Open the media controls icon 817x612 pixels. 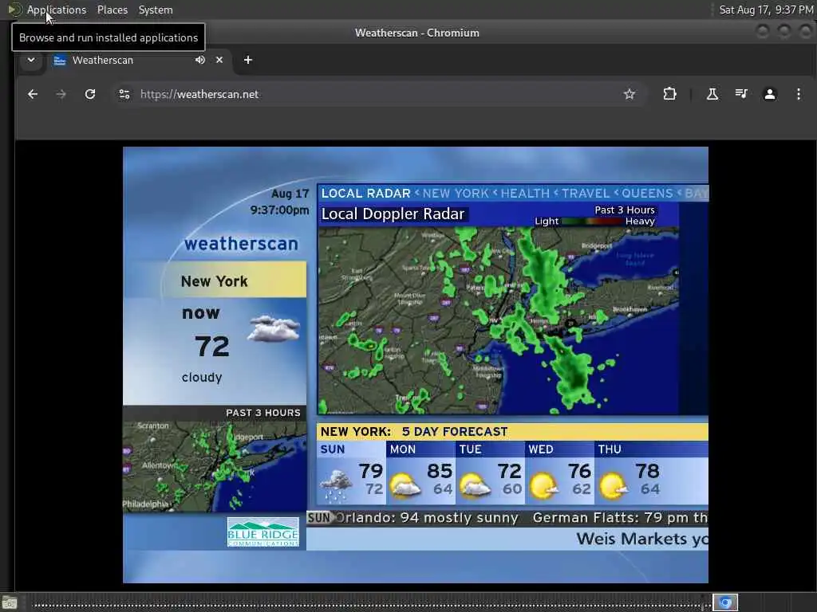pos(741,94)
